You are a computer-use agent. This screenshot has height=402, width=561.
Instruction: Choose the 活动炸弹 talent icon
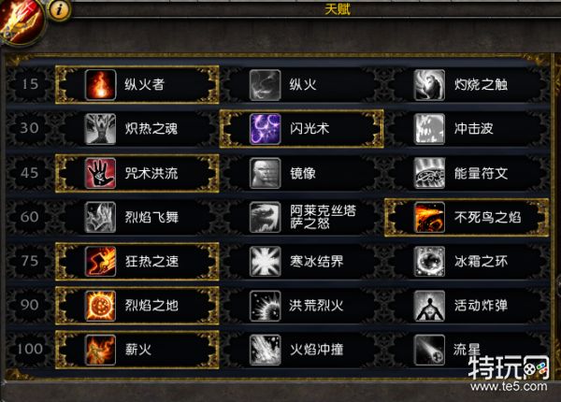click(429, 306)
